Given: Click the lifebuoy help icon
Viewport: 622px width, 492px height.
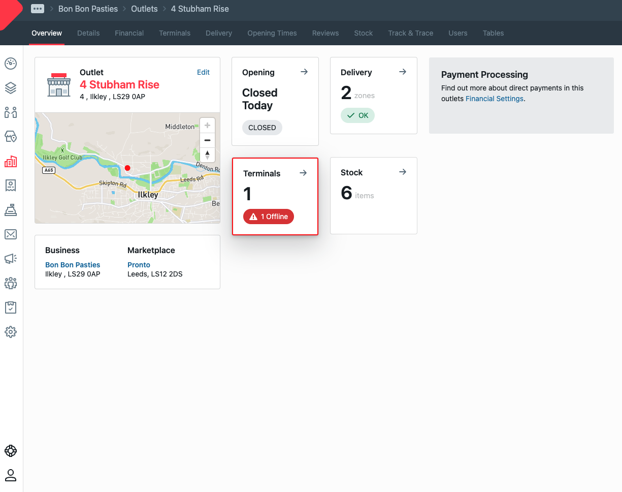Looking at the screenshot, I should click(11, 451).
